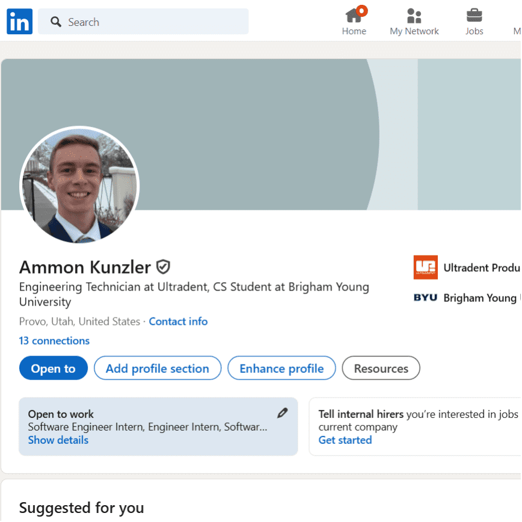Click the profile name Ammon Kunzler

click(85, 267)
